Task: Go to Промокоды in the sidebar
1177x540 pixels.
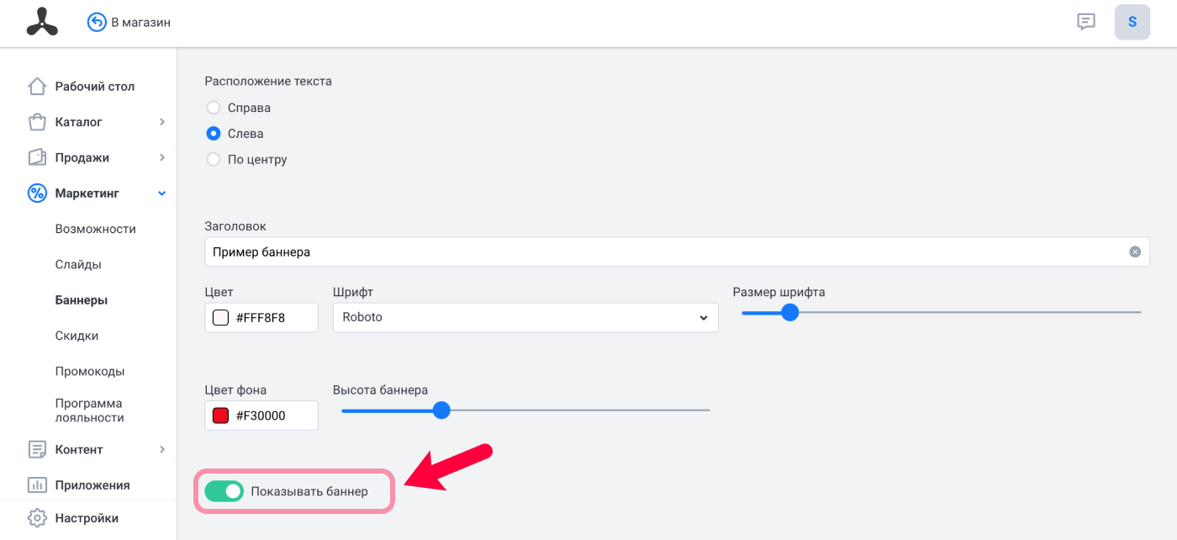Action: (x=90, y=371)
